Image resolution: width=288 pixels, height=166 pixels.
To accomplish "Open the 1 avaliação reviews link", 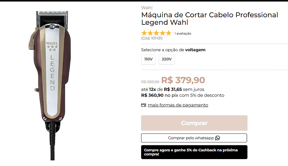I will coord(183,33).
